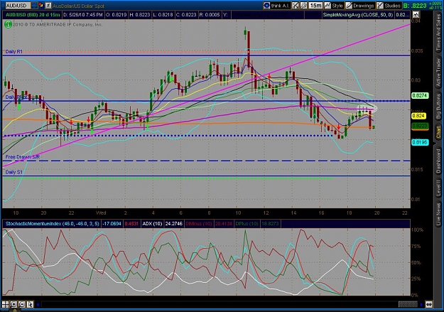Open the Big Buttons side tab
Viewport: 444px width, 312px height.
(438, 107)
